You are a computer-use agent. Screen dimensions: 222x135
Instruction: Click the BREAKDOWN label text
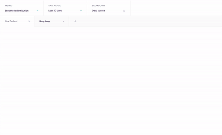(98, 6)
